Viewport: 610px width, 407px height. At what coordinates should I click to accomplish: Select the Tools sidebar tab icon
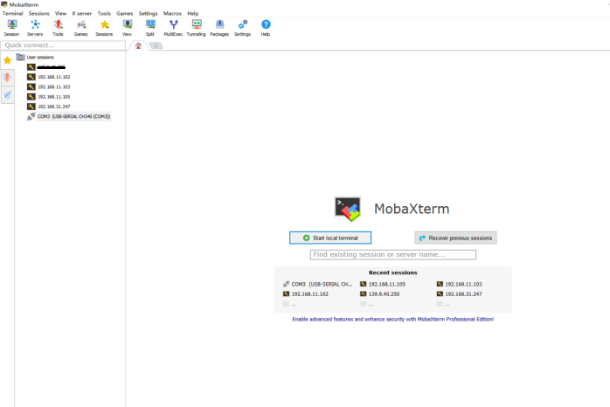tap(7, 78)
